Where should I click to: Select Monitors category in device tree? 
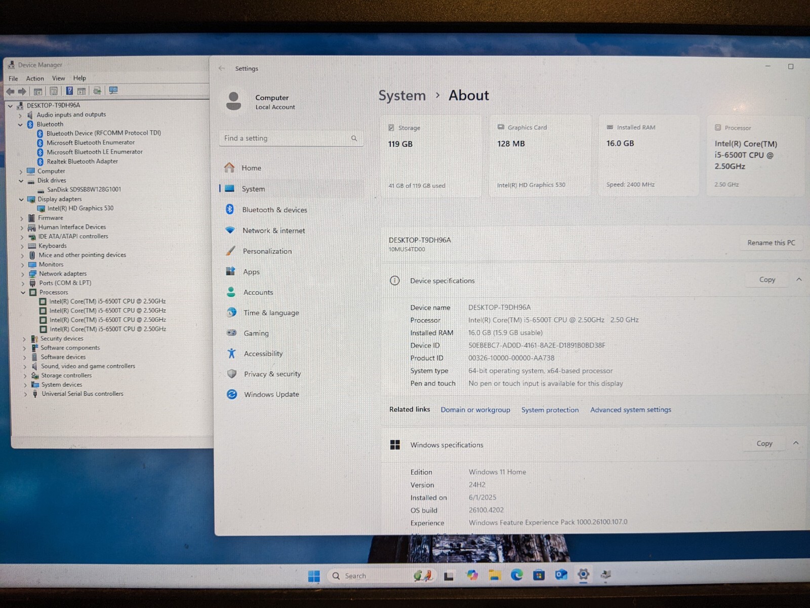[x=51, y=264]
